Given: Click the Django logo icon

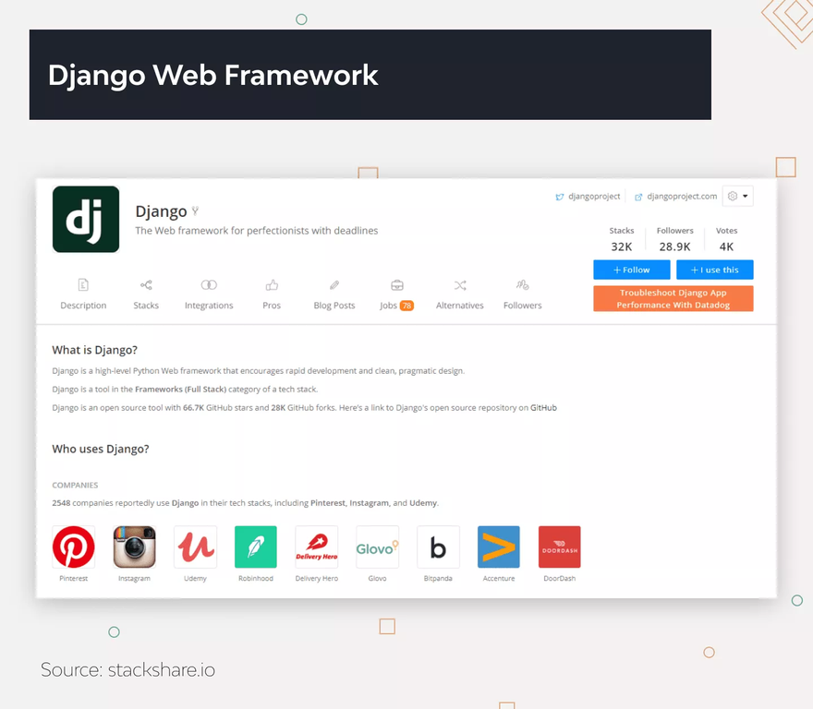Looking at the screenshot, I should (86, 220).
